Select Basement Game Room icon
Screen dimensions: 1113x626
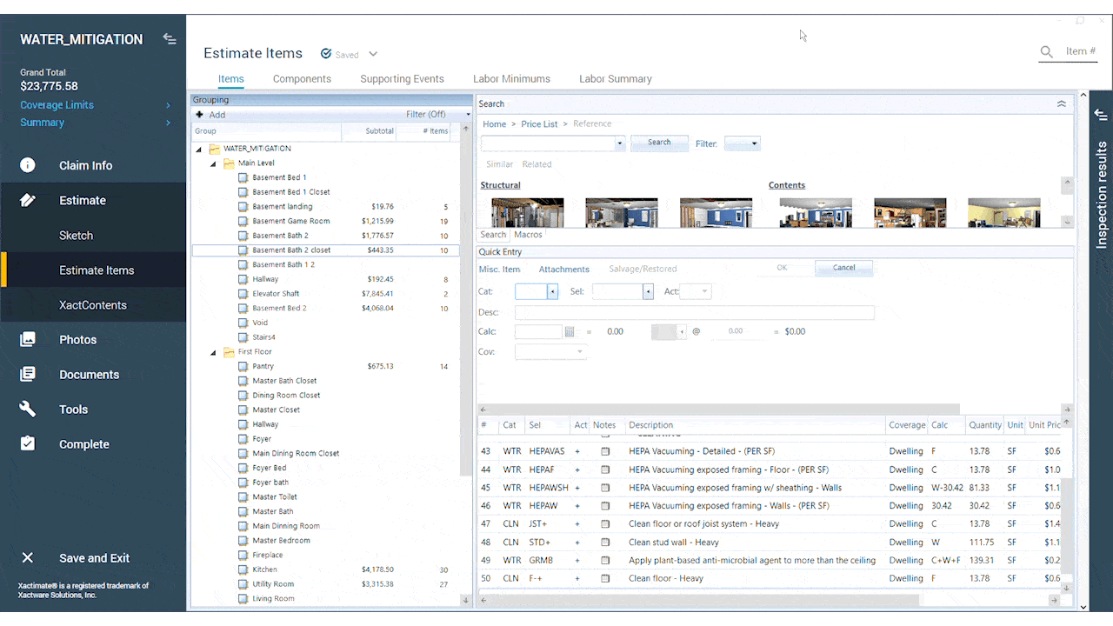(x=243, y=221)
